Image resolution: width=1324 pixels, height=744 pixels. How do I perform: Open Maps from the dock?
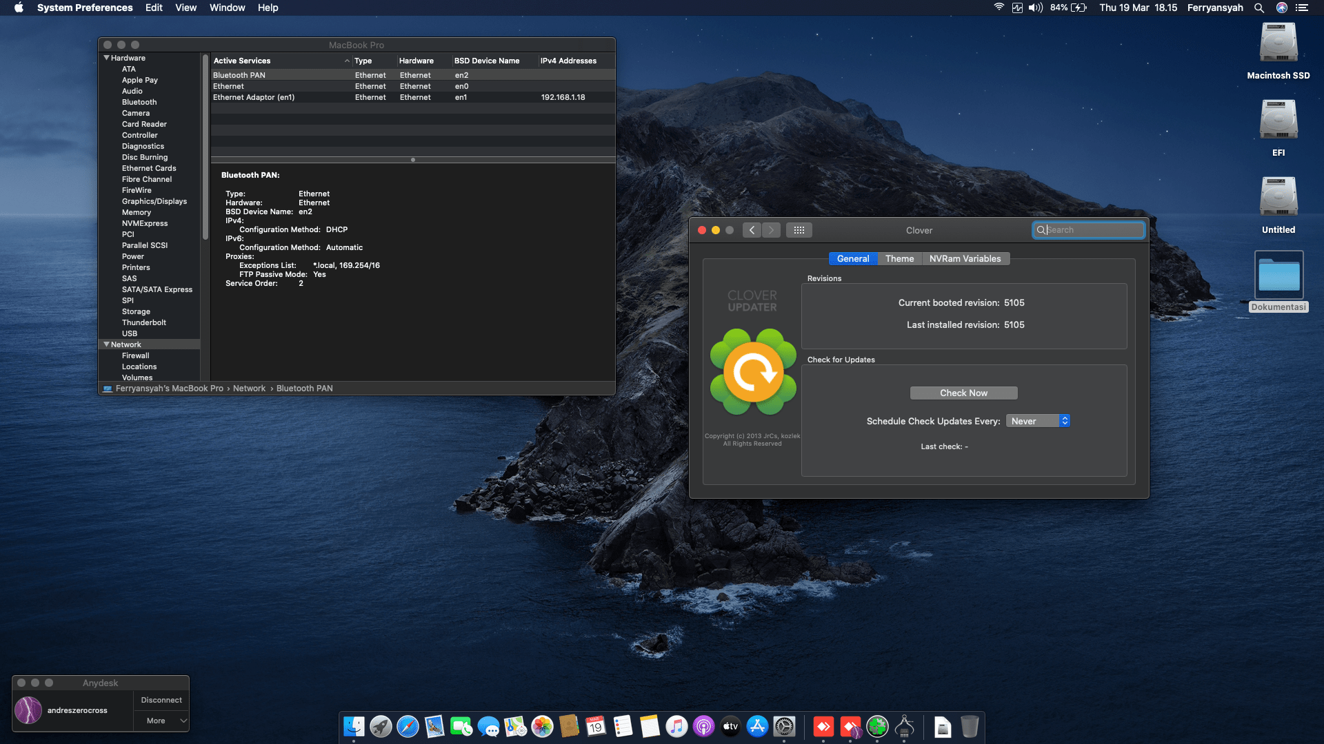(515, 726)
